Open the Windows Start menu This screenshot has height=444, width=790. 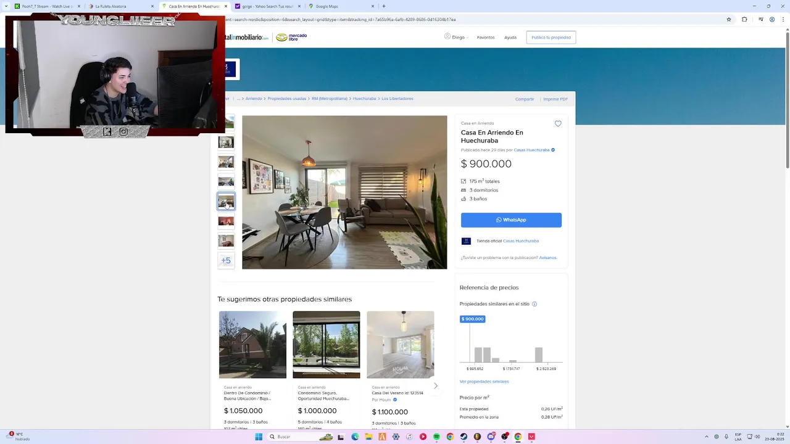coord(259,437)
